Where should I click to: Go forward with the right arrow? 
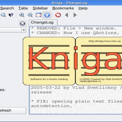point(75,15)
